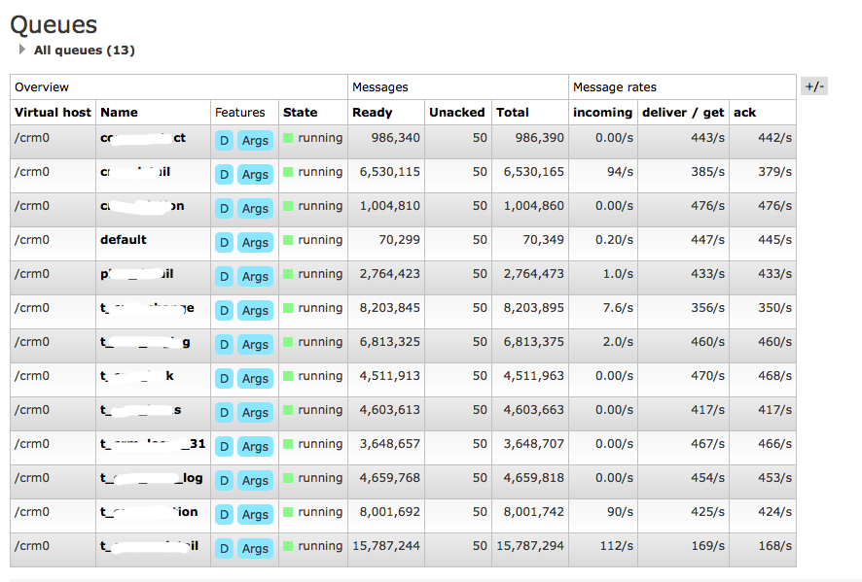Sort by the Unacked column header
This screenshot has height=582, width=862.
pos(457,113)
